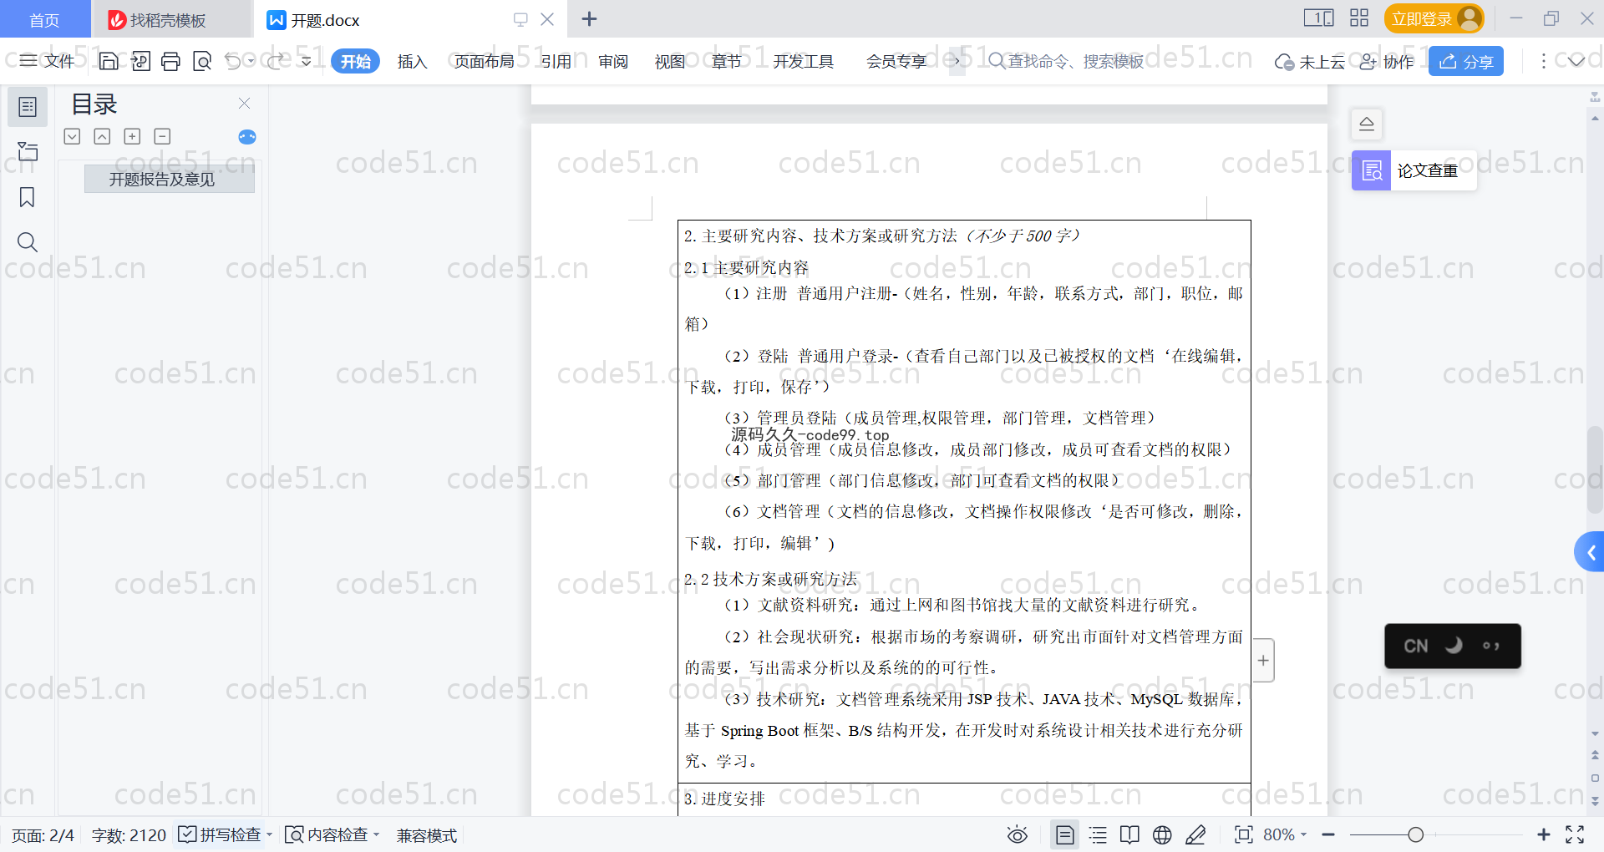Click the promote level plus icon in 目录 panel
The width and height of the screenshot is (1604, 852).
click(132, 136)
